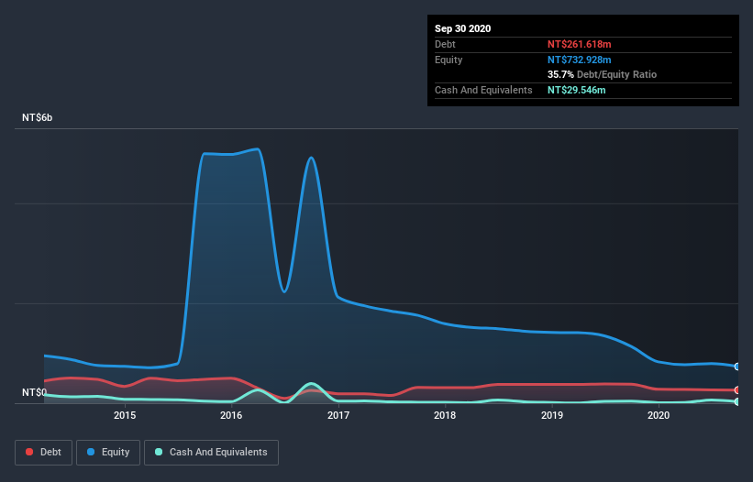Image resolution: width=753 pixels, height=482 pixels.
Task: Toggle Cash And Equivalents legend button
Action: [211, 453]
